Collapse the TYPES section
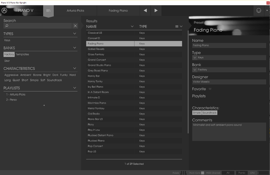Image resolution: width=270 pixels, height=175 pixels. click(75, 33)
